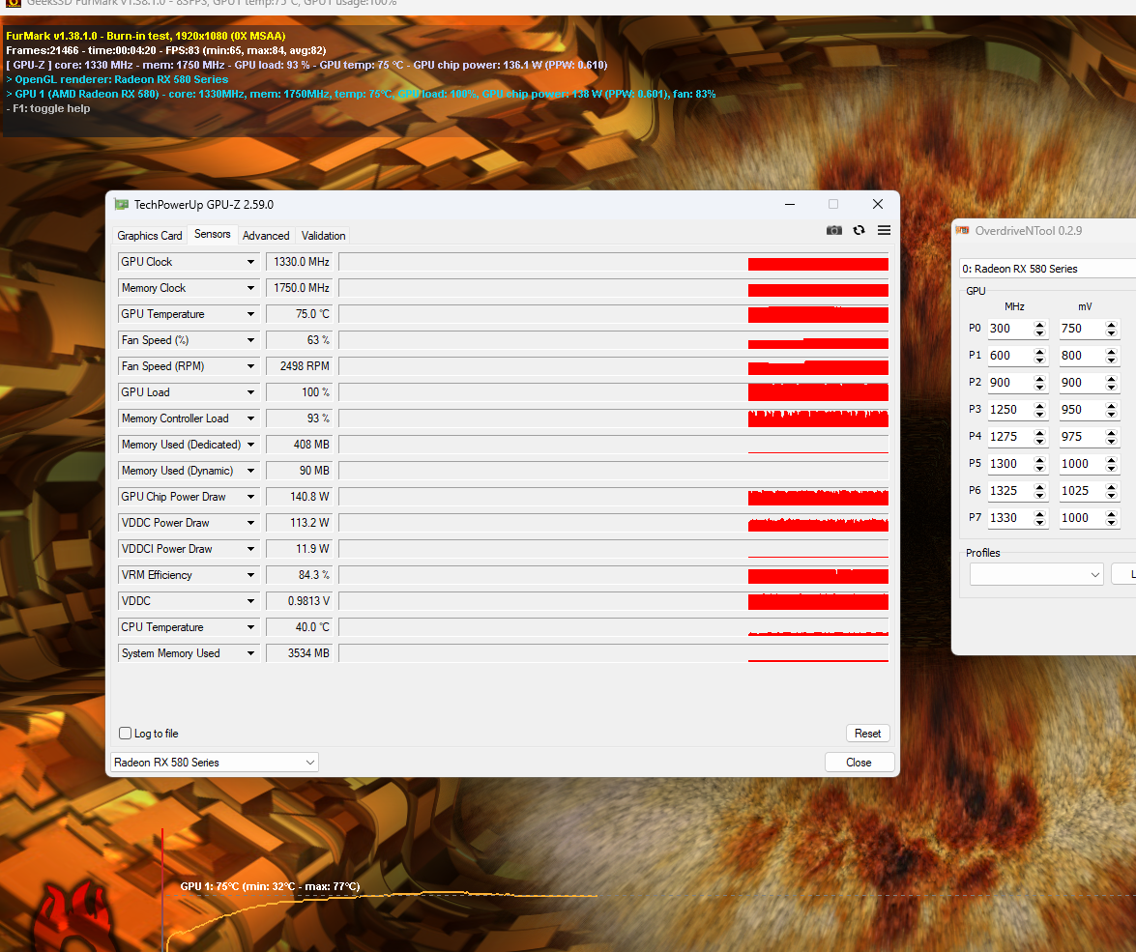Increase the P0 mV value with up arrow
The width and height of the screenshot is (1136, 952).
point(1112,325)
